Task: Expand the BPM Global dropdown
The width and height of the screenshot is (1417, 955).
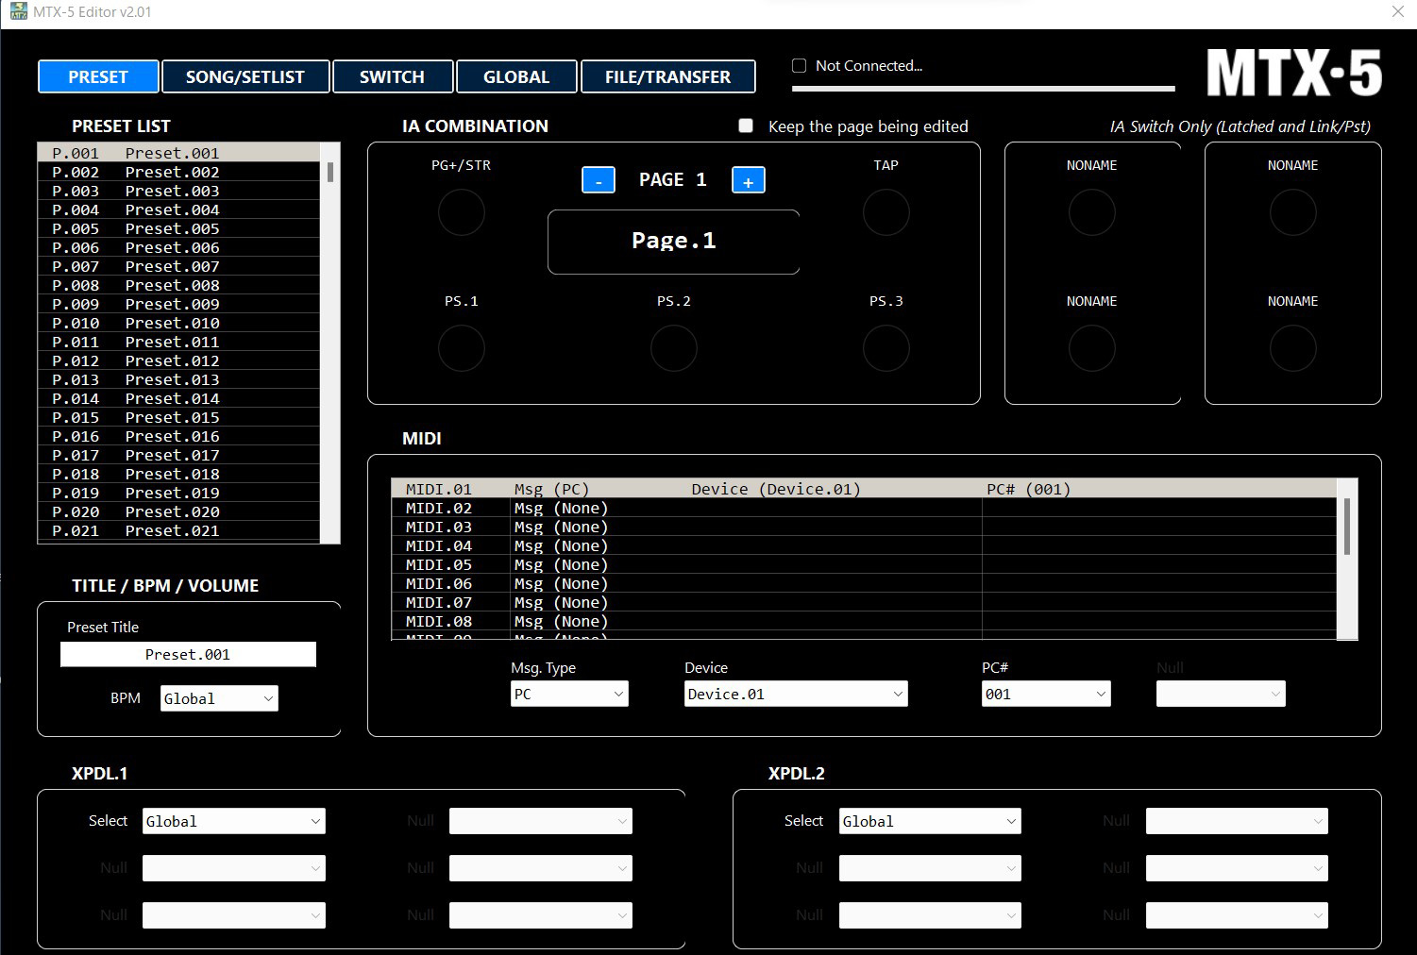Action: [x=218, y=697]
